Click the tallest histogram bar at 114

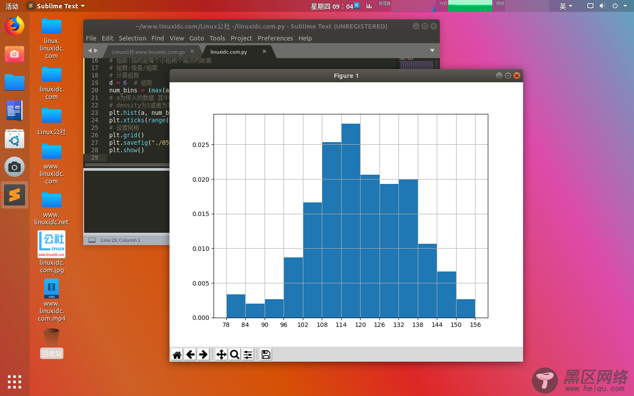[351, 220]
